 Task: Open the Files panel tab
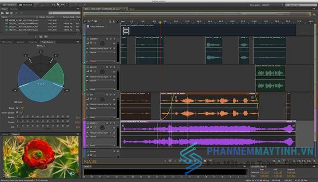point(4,9)
